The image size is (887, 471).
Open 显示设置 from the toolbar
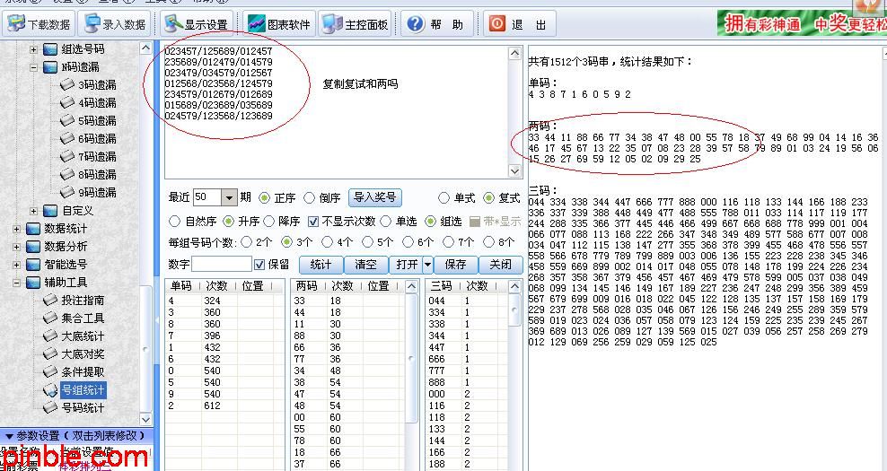tap(197, 23)
